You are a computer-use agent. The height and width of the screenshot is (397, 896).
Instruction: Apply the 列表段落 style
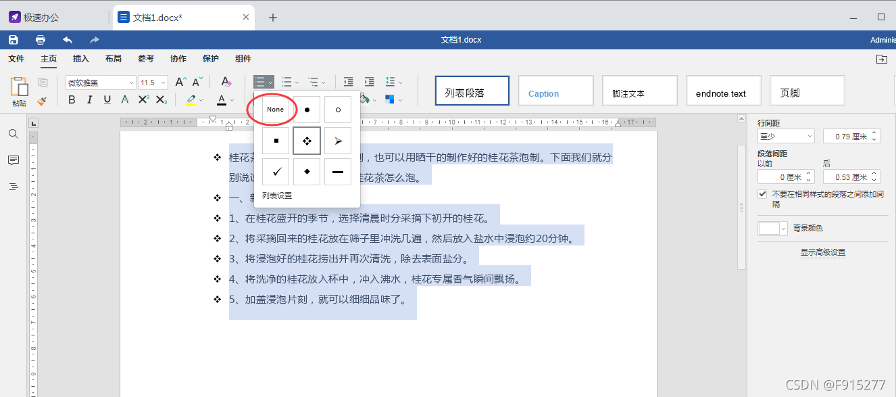[x=472, y=91]
